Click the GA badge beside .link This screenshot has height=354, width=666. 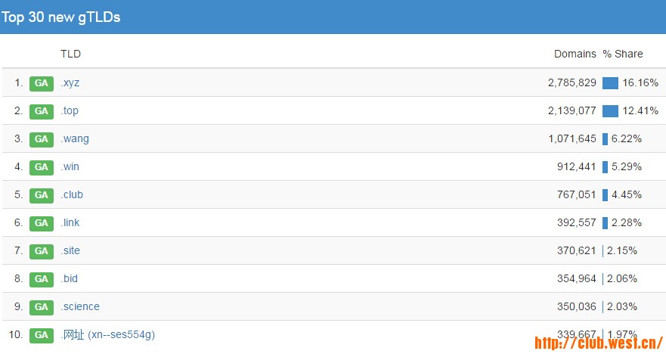tap(41, 223)
